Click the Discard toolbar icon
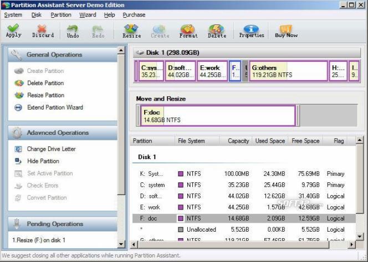The height and width of the screenshot is (262, 368). click(x=42, y=28)
